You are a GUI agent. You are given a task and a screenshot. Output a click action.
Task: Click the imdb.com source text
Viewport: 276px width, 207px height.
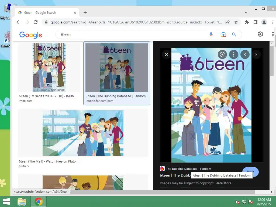coord(26,101)
